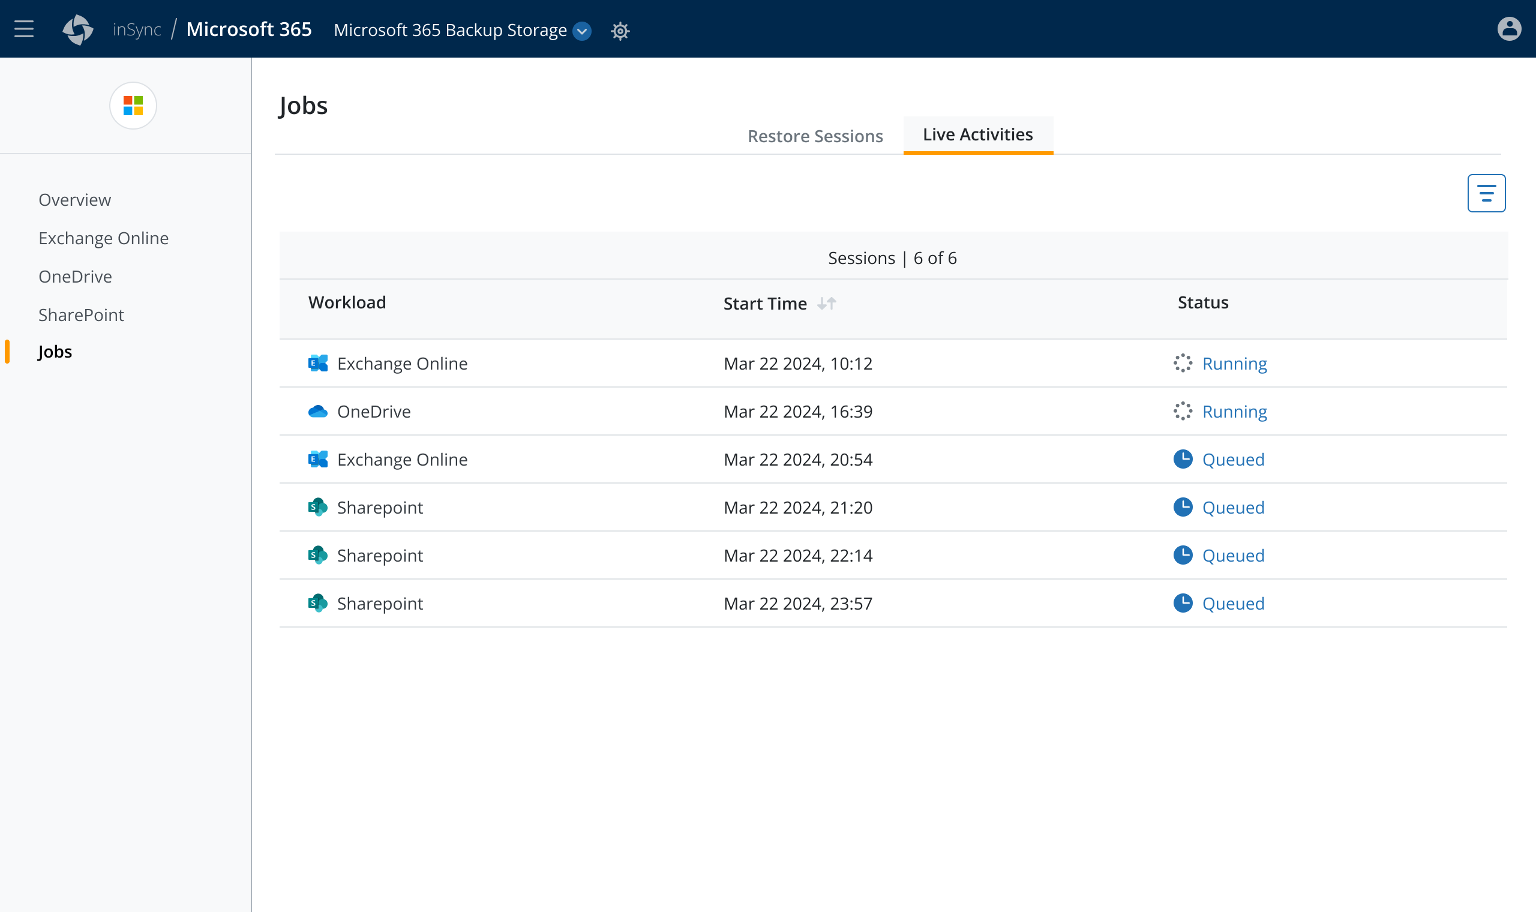Open Running status of 10:12 Exchange job
This screenshot has width=1536, height=912.
click(1234, 363)
